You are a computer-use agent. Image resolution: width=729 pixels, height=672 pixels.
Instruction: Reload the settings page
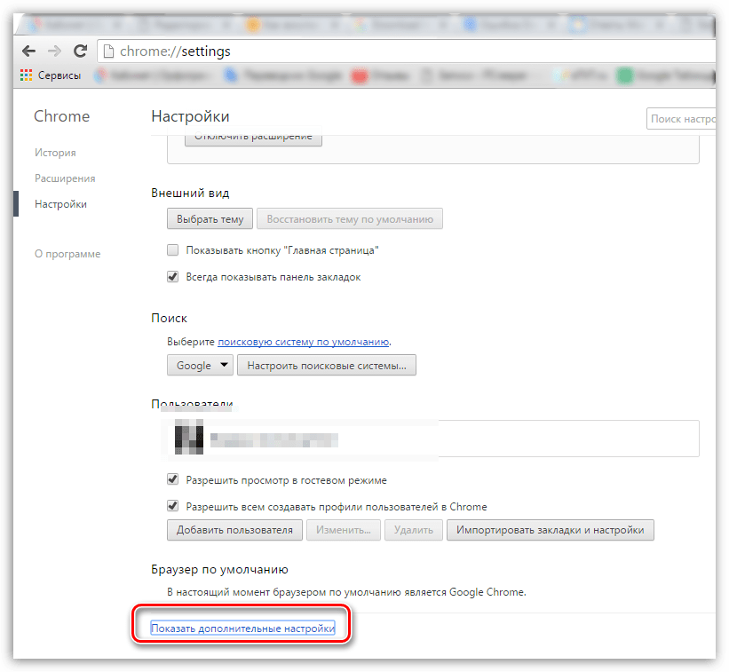pos(81,51)
